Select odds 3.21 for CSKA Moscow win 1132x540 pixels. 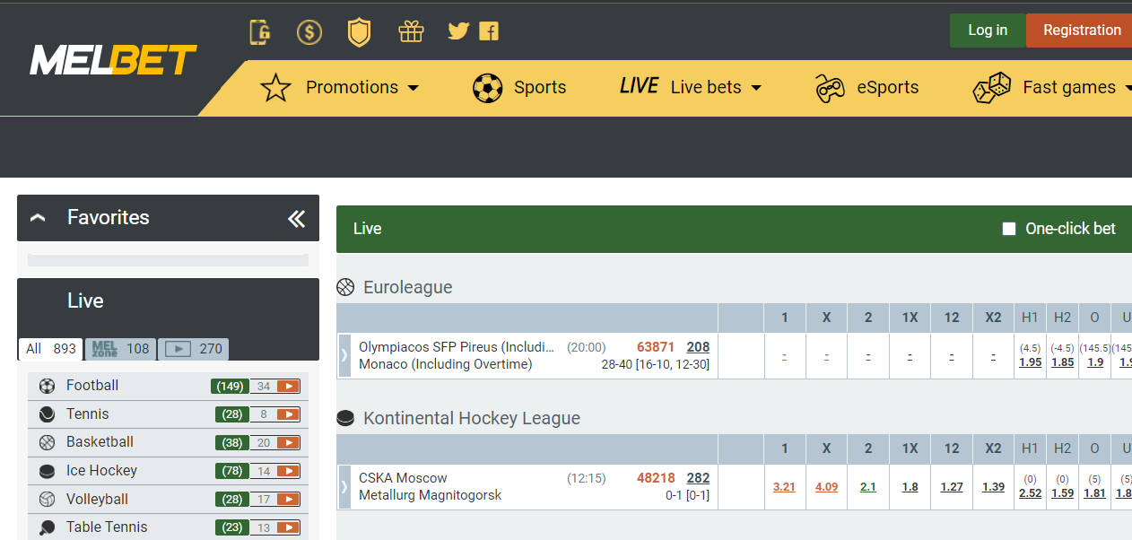point(784,487)
